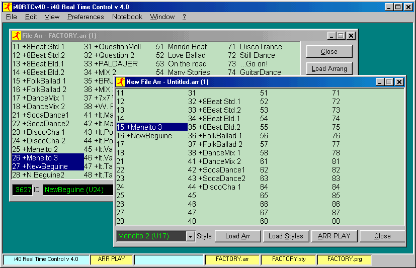This screenshot has width=416, height=268.
Task: Open the Notebook menu
Action: 127,17
